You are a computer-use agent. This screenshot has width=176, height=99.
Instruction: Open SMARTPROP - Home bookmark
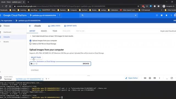pyautogui.click(x=48, y=10)
